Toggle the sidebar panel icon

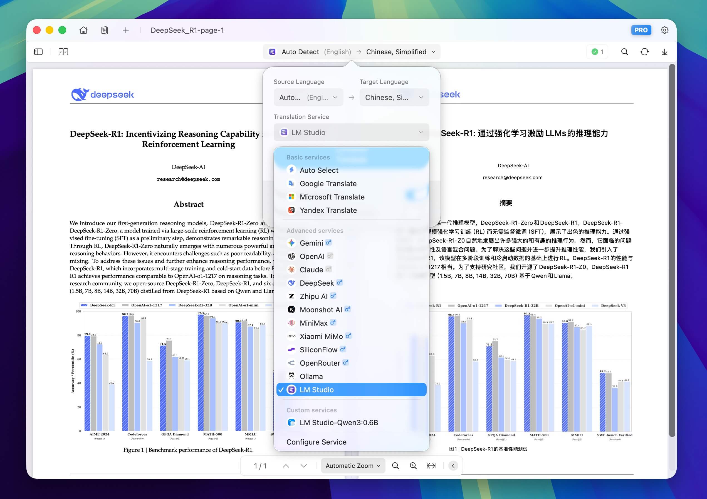point(38,52)
